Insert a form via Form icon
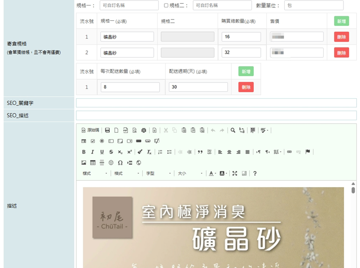The height and width of the screenshot is (268, 360). [84, 141]
